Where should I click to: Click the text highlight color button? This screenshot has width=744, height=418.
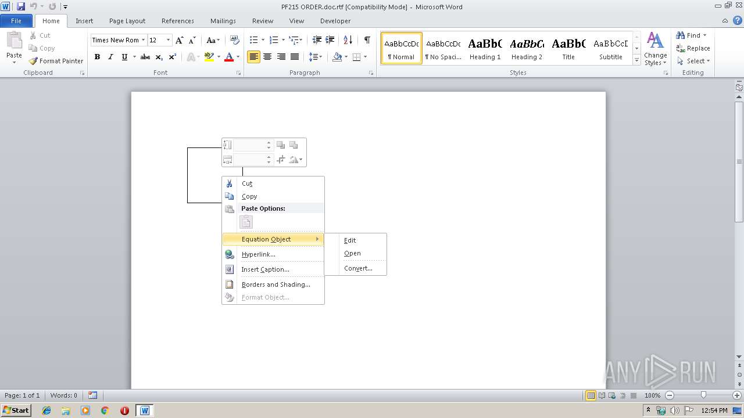coord(209,57)
